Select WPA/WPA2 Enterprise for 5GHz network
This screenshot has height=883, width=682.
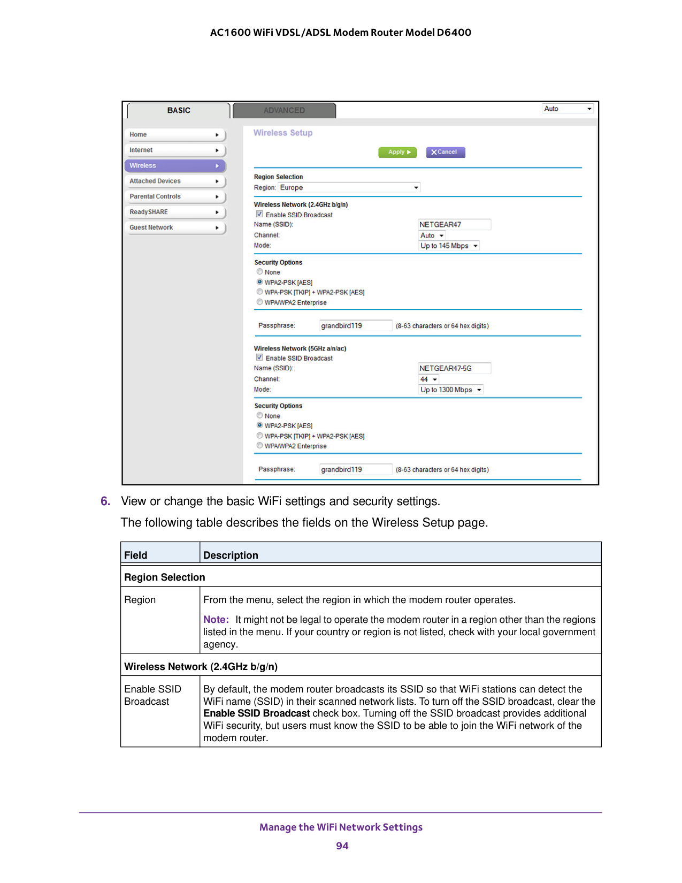click(260, 446)
